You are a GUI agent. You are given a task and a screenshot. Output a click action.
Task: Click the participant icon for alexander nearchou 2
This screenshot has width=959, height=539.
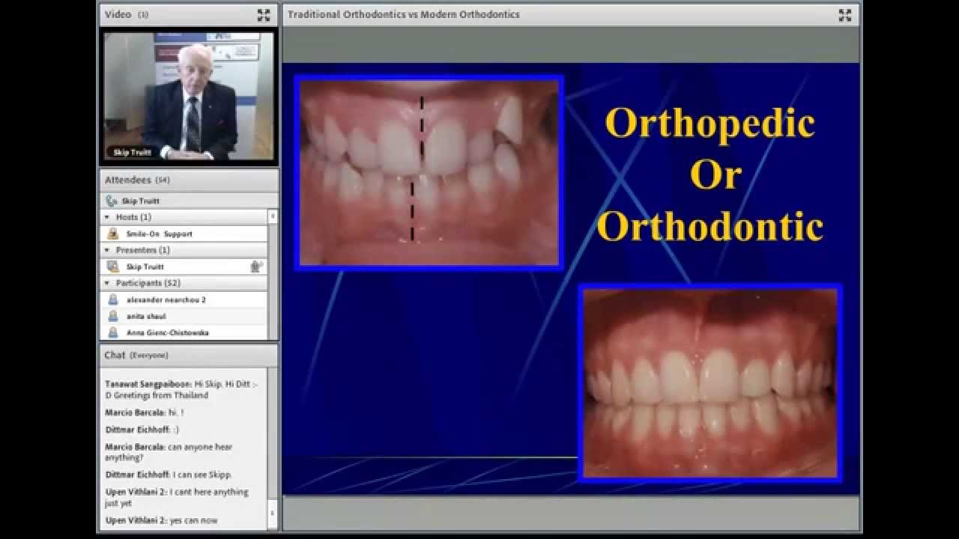pos(113,299)
